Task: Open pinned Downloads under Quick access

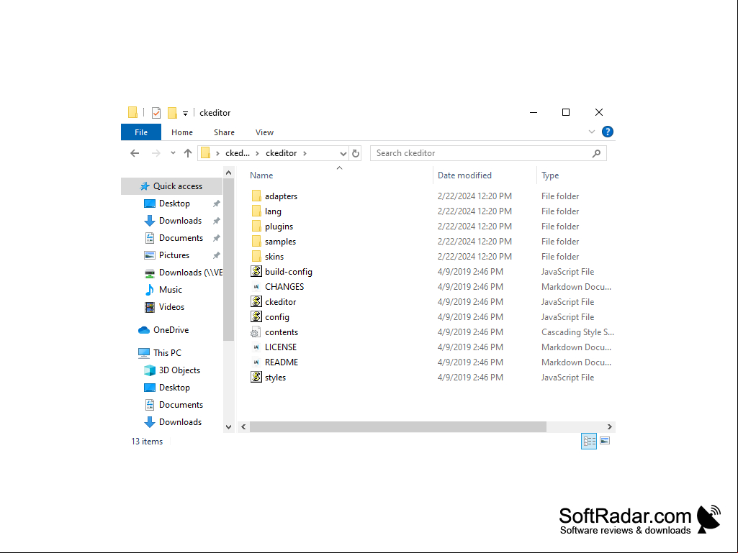Action: click(180, 221)
